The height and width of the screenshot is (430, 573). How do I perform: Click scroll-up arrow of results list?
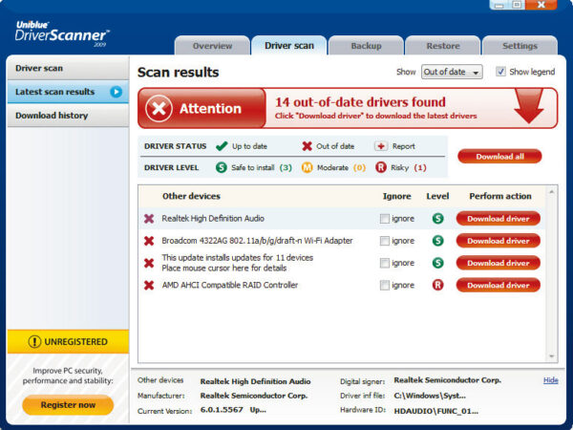click(551, 191)
